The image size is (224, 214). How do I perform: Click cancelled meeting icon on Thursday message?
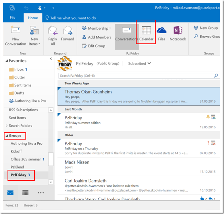coord(213,143)
